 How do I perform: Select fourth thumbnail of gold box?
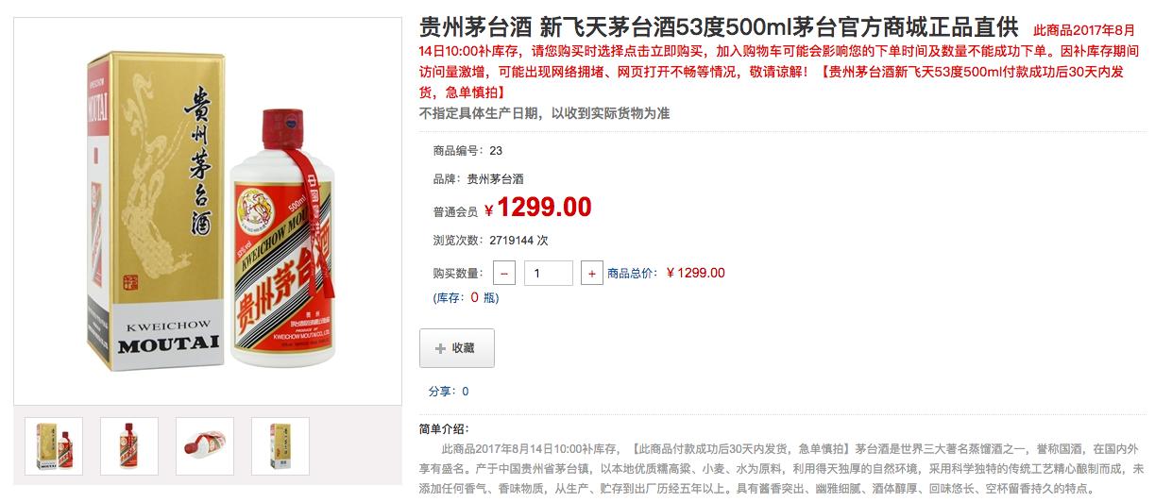(280, 446)
